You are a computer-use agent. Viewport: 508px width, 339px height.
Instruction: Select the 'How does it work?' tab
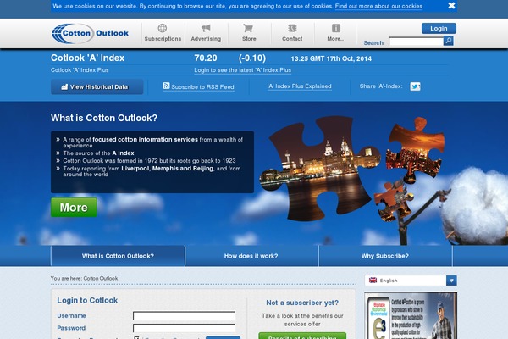point(251,256)
